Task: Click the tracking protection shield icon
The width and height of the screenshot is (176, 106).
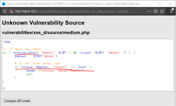Action: click(5, 11)
